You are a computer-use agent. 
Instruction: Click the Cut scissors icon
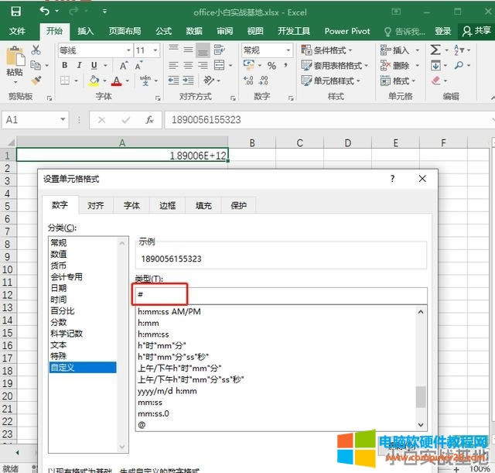coord(36,50)
